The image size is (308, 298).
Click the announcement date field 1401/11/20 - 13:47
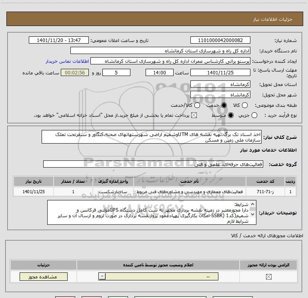[59, 40]
